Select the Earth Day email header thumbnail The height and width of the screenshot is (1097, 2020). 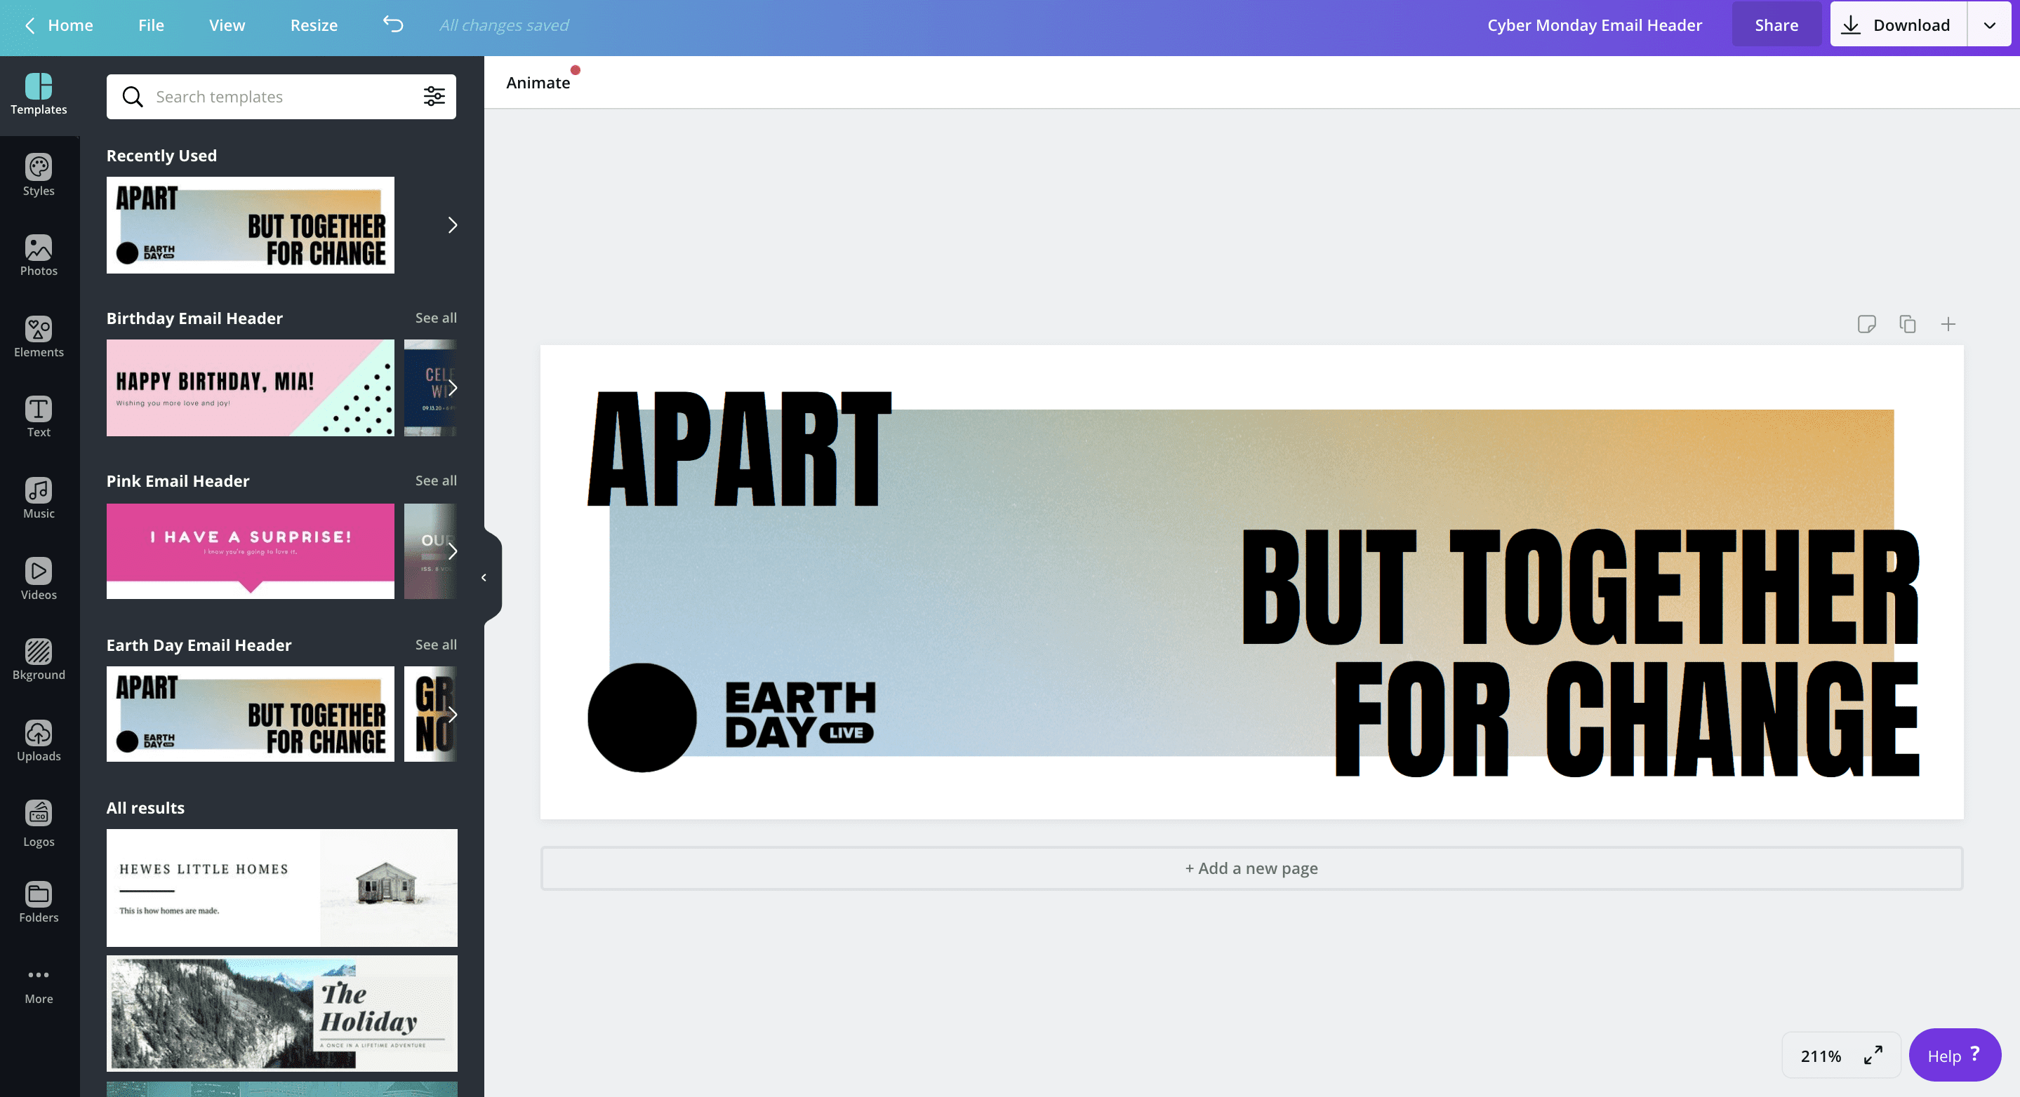click(x=250, y=713)
